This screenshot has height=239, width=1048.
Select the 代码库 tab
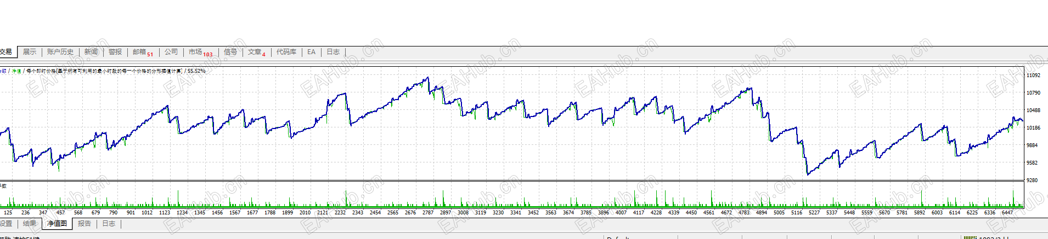[x=286, y=52]
